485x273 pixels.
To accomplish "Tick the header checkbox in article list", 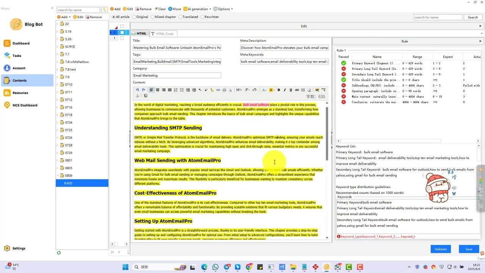I will (x=122, y=26).
